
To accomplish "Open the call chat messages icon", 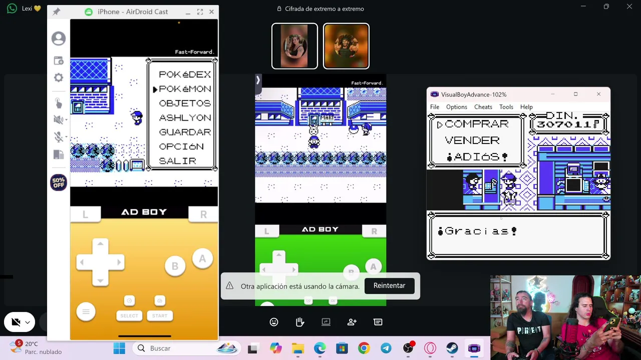I will (378, 322).
